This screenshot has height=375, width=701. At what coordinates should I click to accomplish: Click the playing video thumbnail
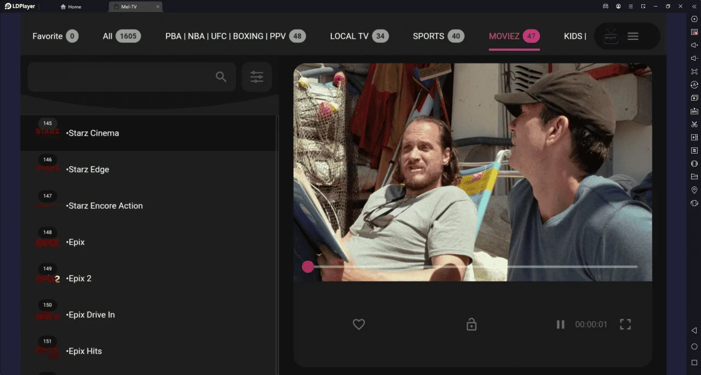coord(473,172)
